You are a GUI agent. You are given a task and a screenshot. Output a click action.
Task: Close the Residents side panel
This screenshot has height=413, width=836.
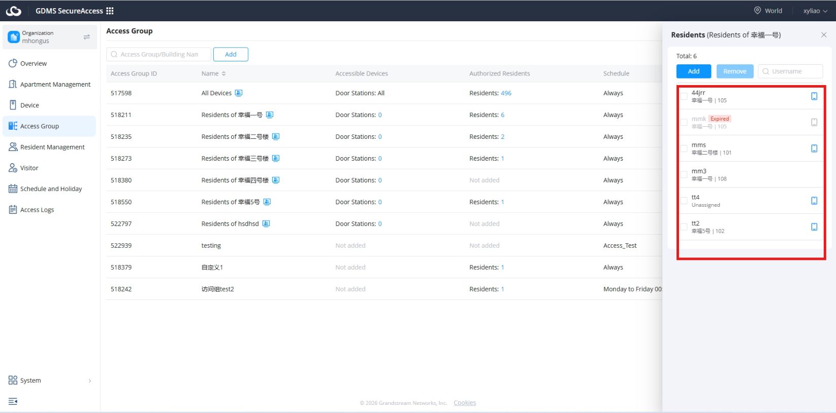click(x=824, y=35)
